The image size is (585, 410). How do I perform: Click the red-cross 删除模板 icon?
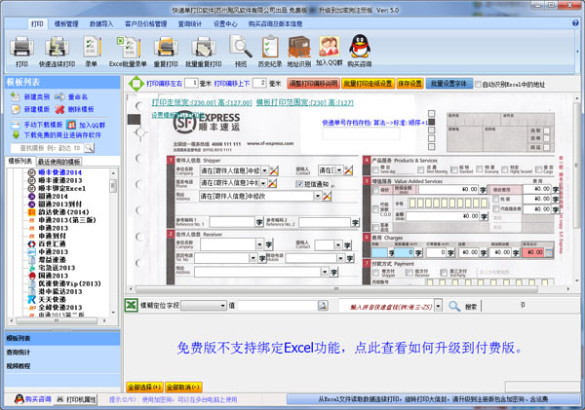pyautogui.click(x=59, y=109)
